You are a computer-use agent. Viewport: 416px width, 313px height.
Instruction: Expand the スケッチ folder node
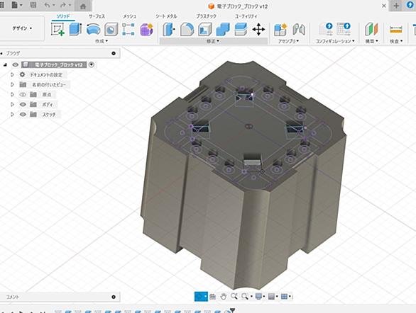click(x=12, y=114)
